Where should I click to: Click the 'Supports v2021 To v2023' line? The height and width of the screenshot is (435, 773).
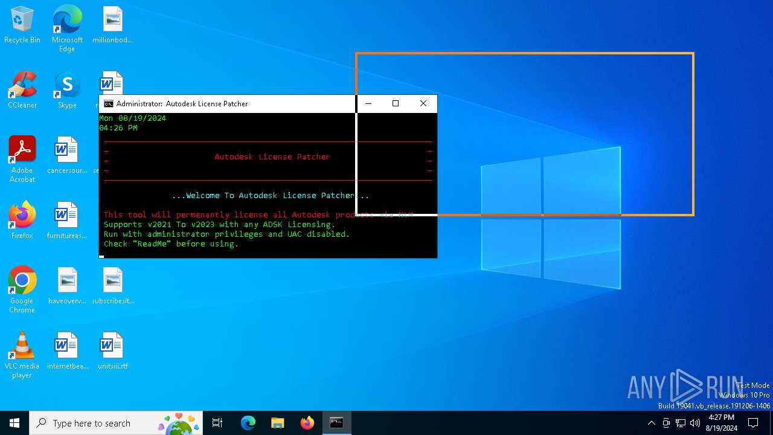(x=219, y=225)
